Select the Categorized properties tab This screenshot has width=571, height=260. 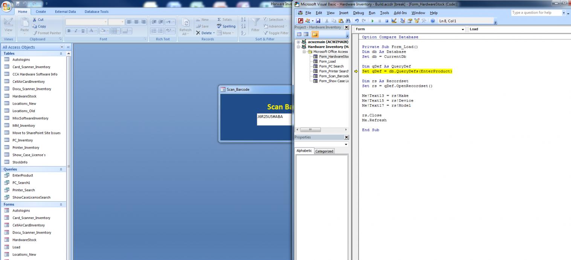(x=324, y=151)
